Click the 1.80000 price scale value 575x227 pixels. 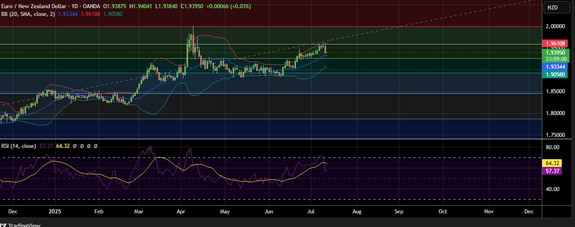[555, 113]
